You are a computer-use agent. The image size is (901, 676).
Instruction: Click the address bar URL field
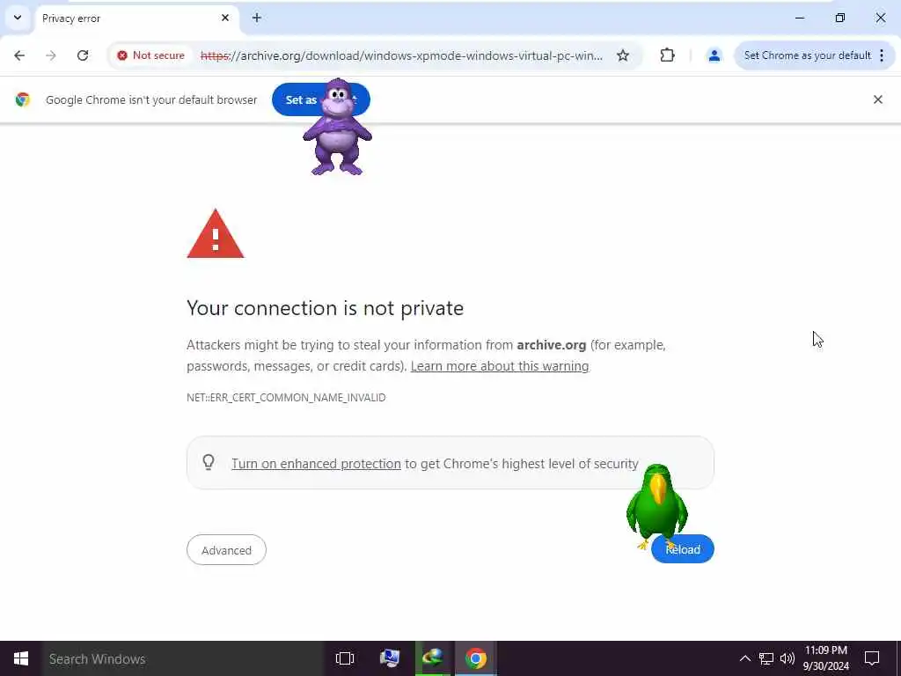pos(401,55)
